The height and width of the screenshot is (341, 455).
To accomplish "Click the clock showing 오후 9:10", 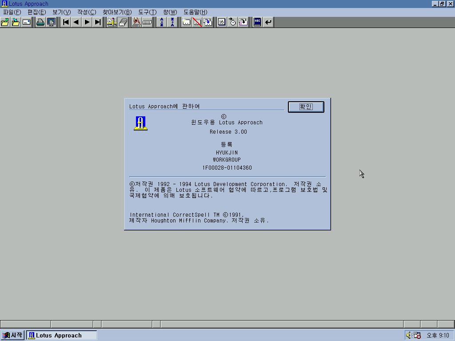I will point(438,336).
